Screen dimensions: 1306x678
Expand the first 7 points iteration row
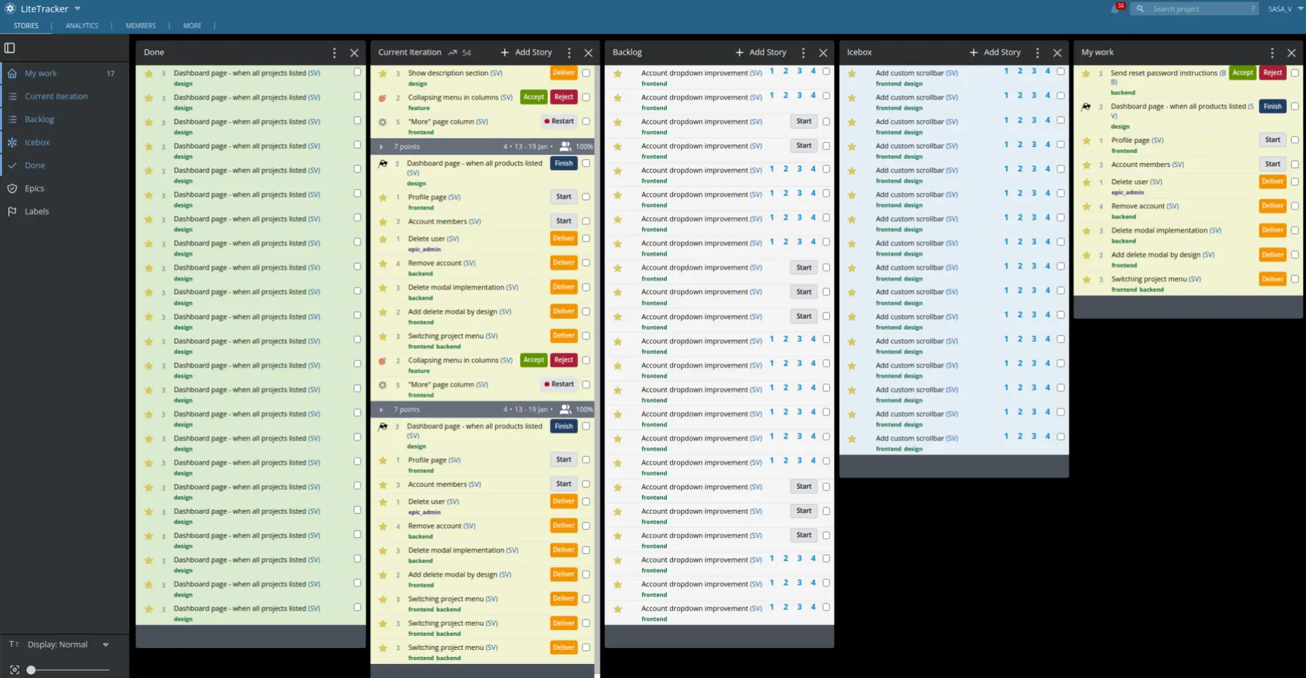pos(381,147)
